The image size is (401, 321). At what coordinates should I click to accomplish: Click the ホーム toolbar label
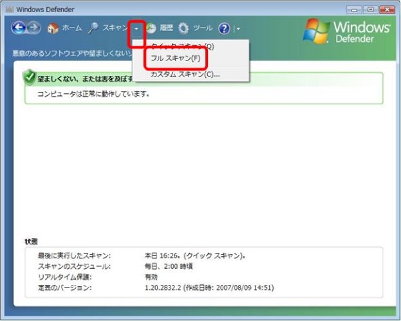tap(71, 29)
